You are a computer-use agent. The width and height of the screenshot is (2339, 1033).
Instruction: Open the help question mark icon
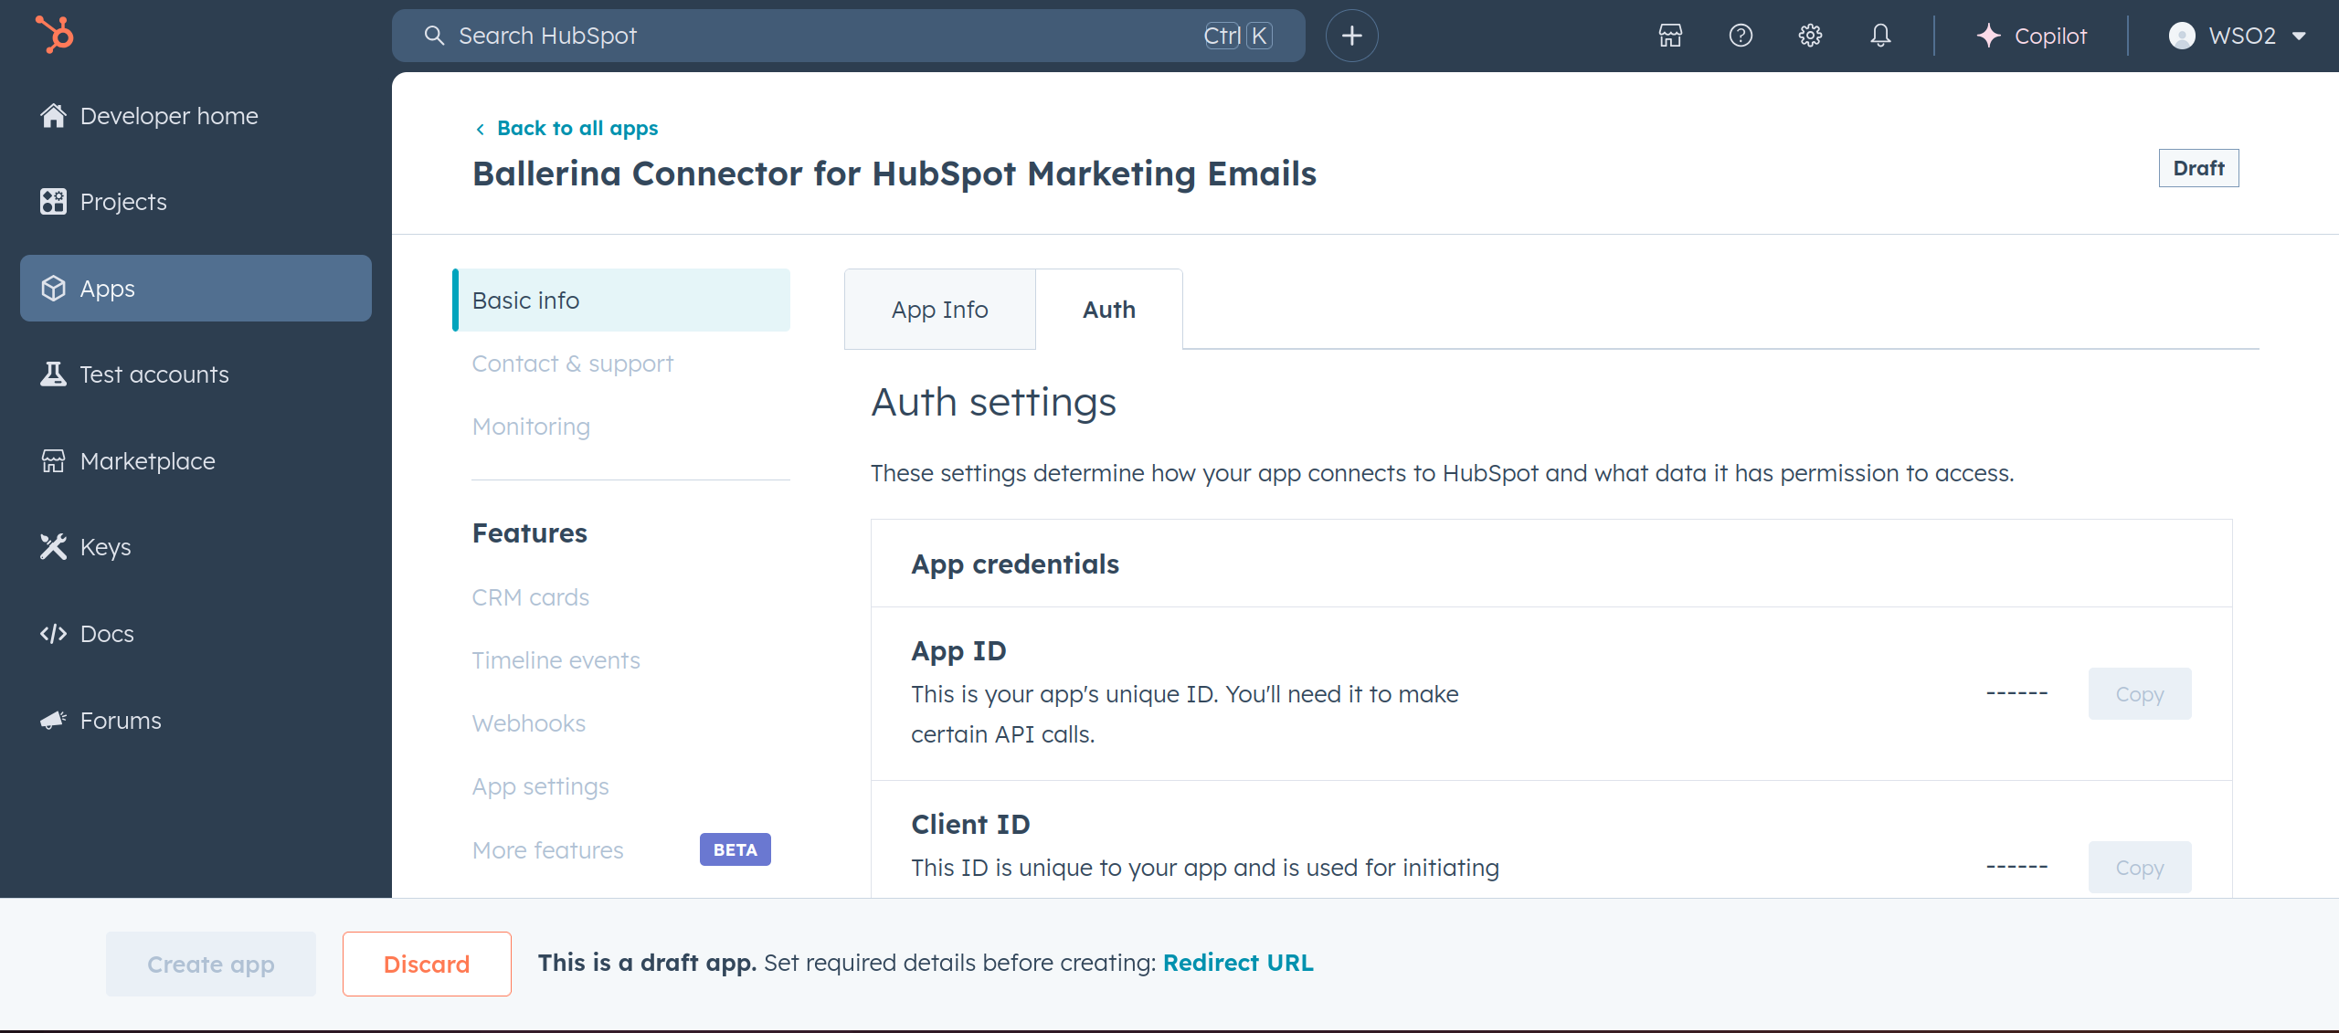point(1741,36)
